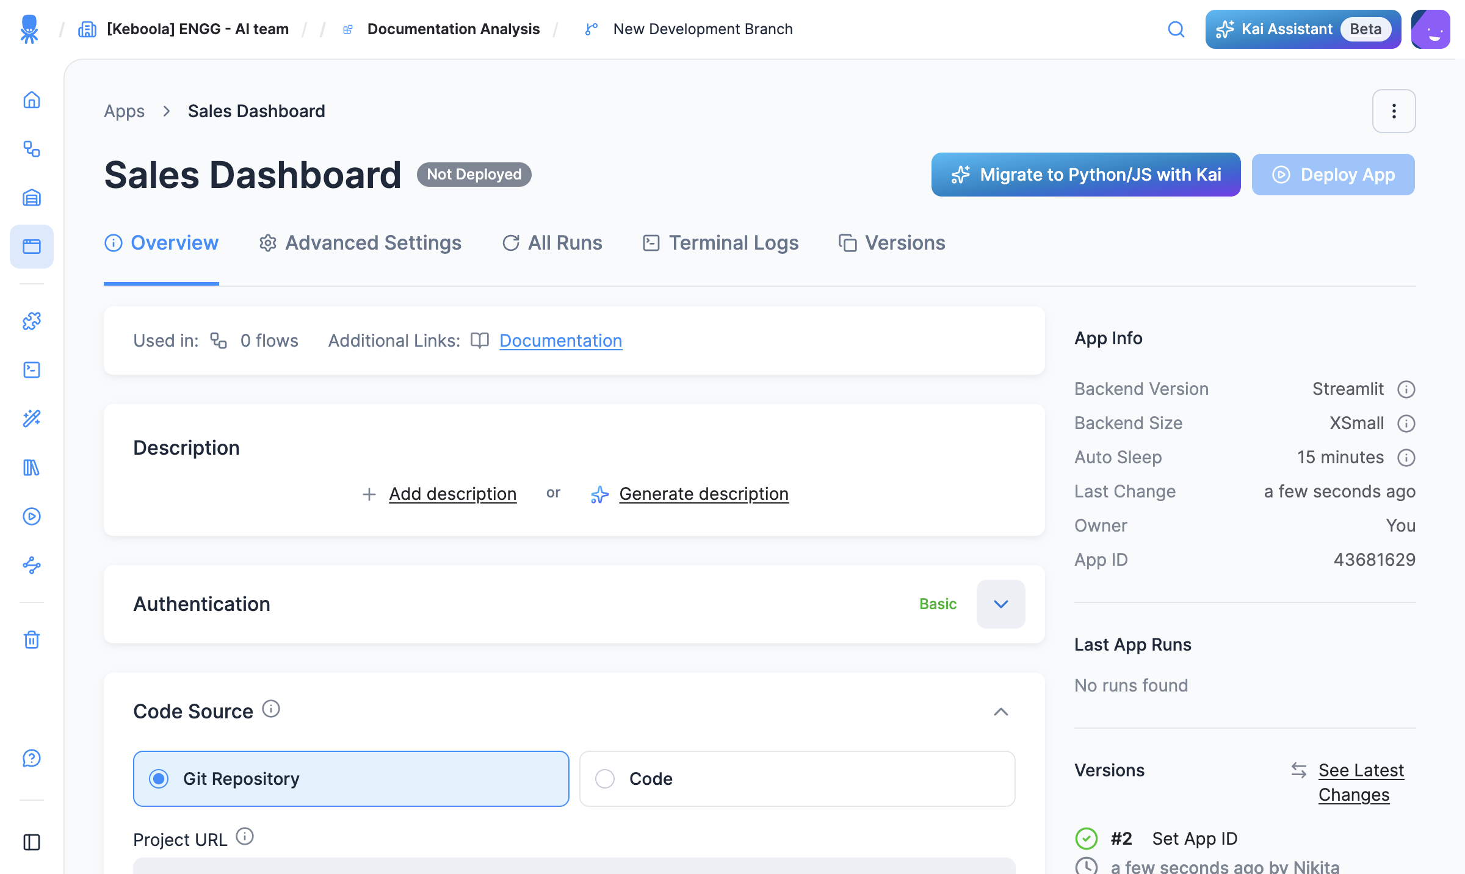The image size is (1465, 874).
Task: Open the Dashboard home sidebar icon
Action: tap(32, 99)
